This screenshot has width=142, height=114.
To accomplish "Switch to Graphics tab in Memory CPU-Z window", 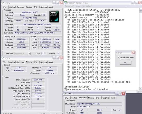I will click(x=44, y=62).
